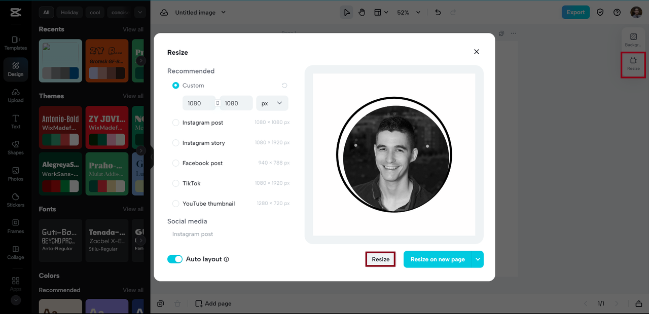Click View all next to Recents

(133, 29)
